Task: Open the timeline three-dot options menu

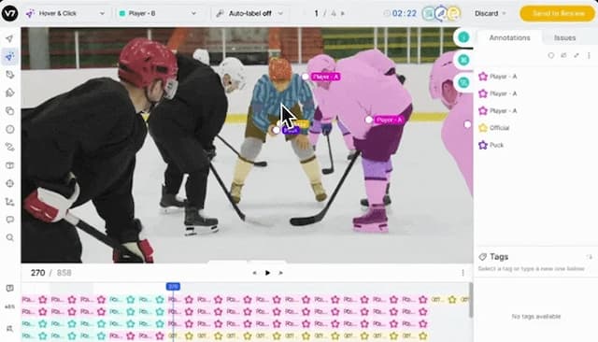Action: [x=463, y=273]
